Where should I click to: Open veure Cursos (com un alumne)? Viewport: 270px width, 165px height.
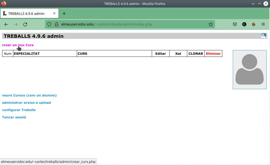point(29,95)
